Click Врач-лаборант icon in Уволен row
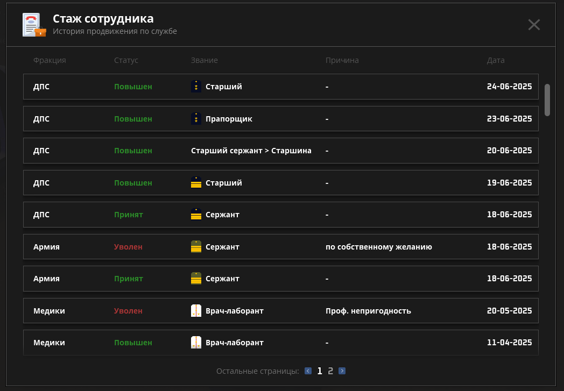Viewport: 564px width, 391px height. coord(196,311)
